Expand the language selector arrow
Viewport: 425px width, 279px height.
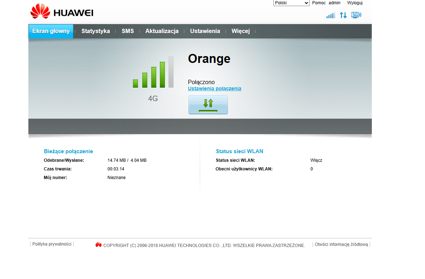point(306,3)
